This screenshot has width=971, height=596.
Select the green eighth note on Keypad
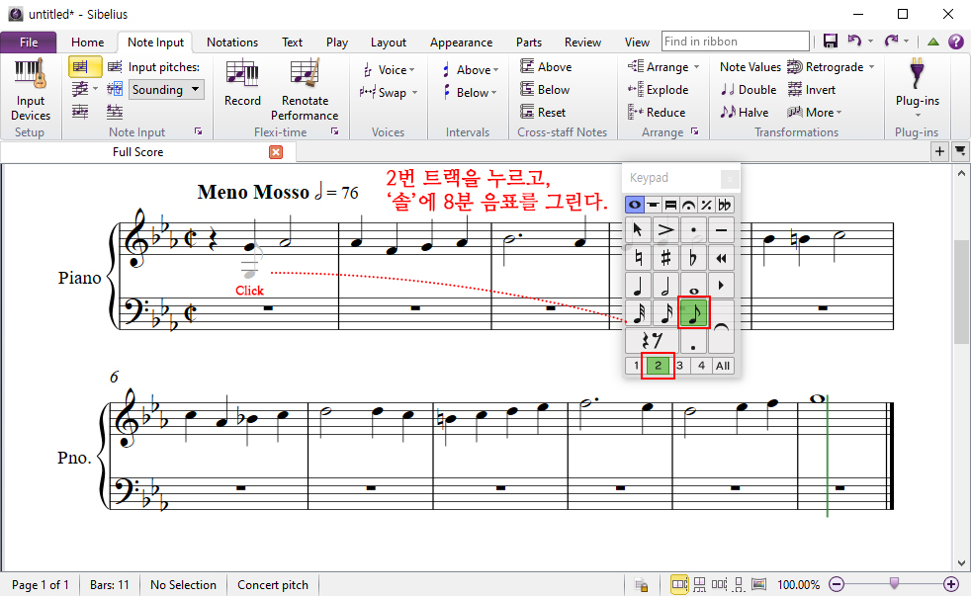tap(693, 312)
